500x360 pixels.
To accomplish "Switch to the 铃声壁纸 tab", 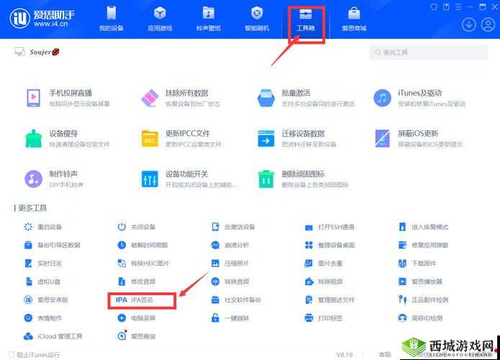I will (209, 19).
